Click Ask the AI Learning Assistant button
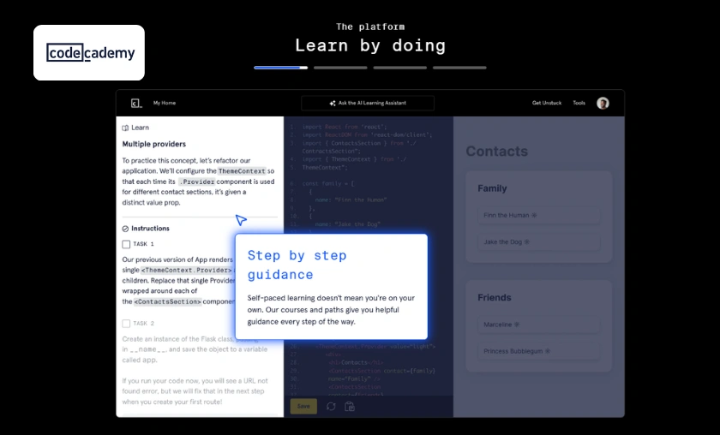The height and width of the screenshot is (435, 720). coord(368,104)
